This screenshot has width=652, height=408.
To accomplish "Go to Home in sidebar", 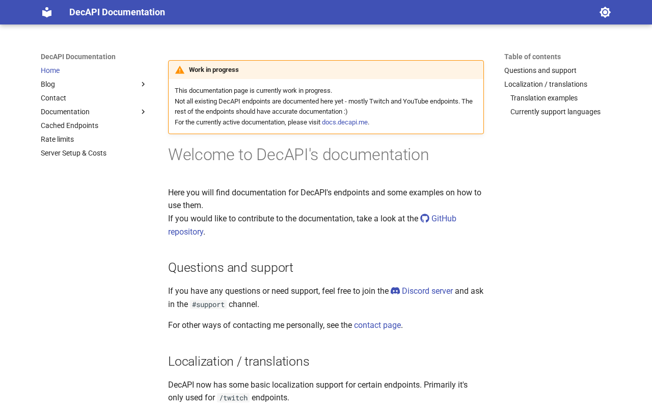I will click(50, 70).
